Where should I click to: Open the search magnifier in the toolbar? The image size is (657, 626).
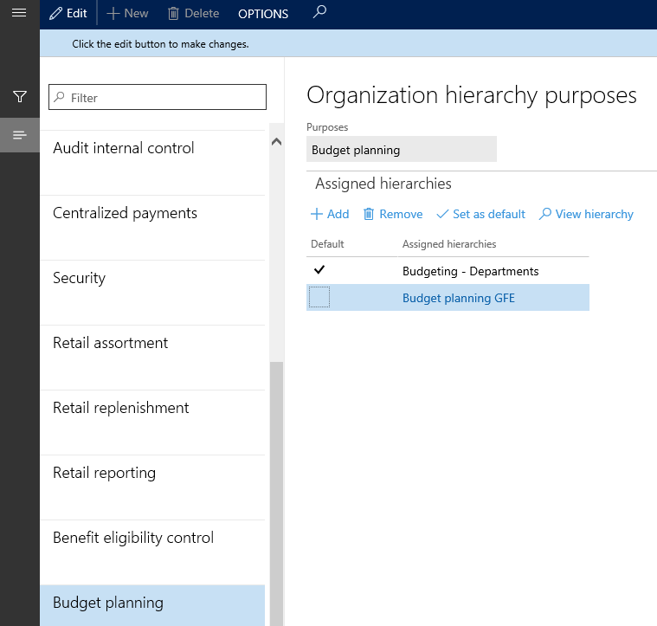coord(319,13)
